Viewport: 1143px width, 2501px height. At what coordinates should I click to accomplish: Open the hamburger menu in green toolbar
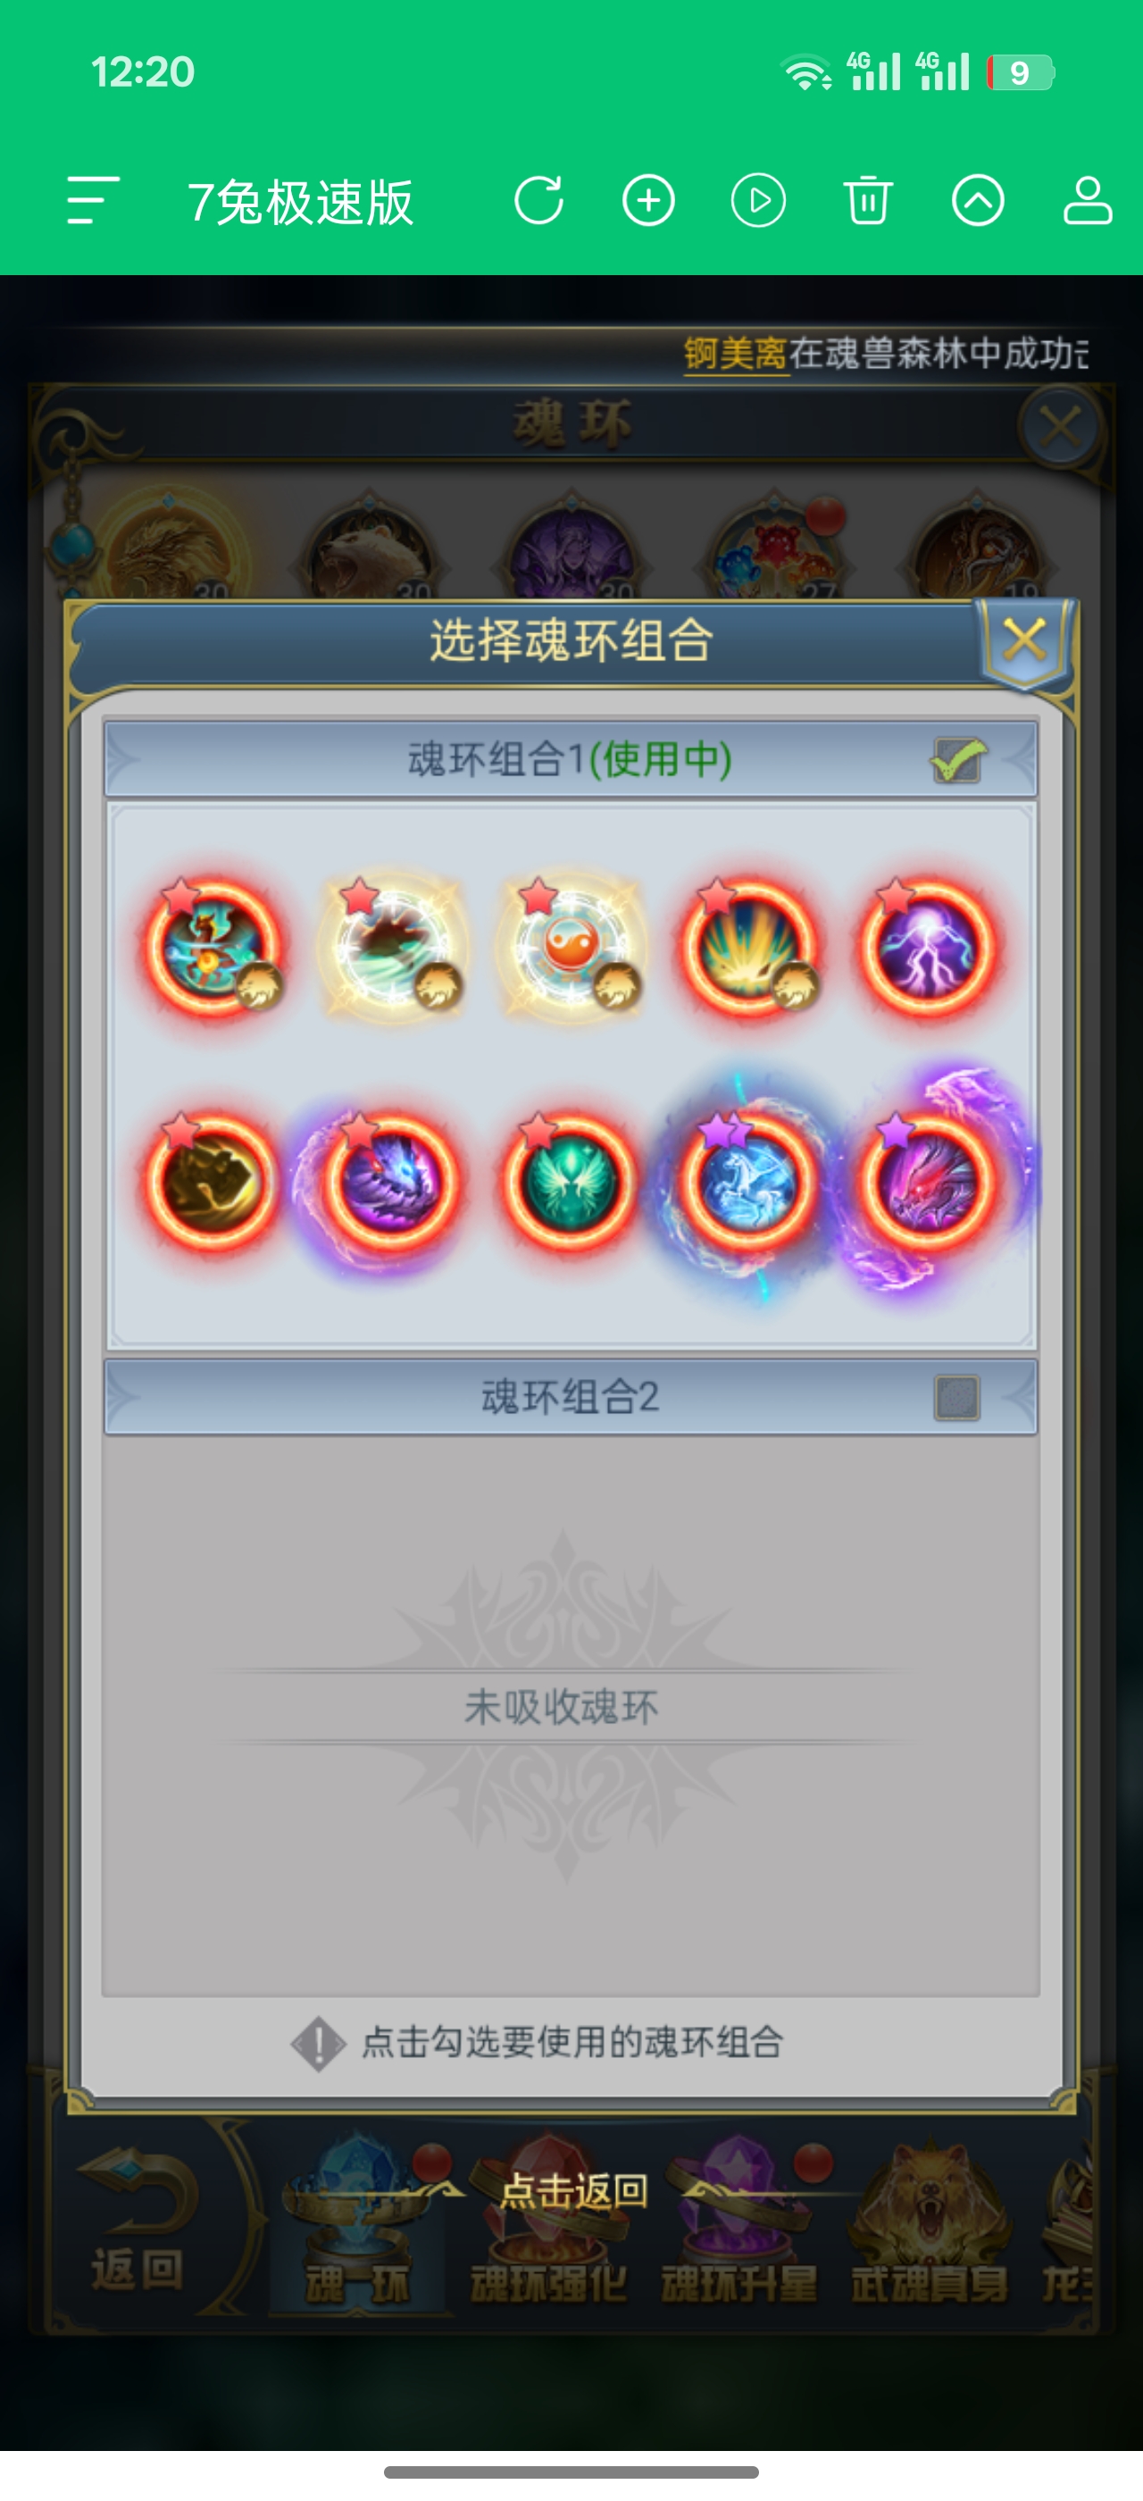[x=93, y=201]
